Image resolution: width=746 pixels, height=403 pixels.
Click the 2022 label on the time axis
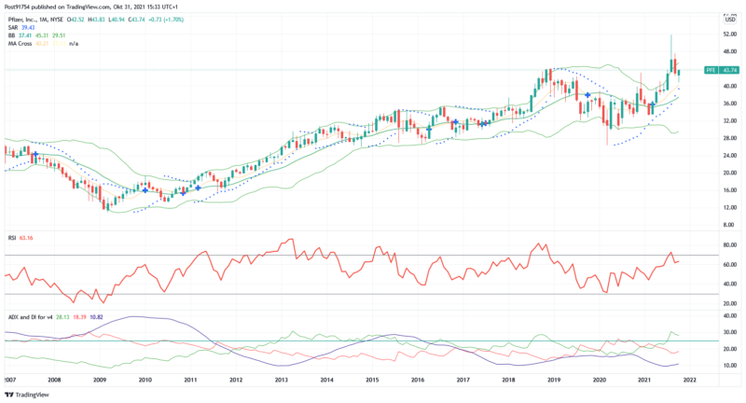tap(690, 381)
